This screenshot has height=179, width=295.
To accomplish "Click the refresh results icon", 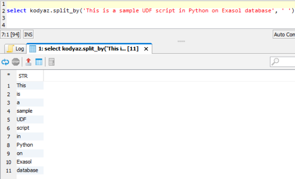I will pyautogui.click(x=5, y=62).
